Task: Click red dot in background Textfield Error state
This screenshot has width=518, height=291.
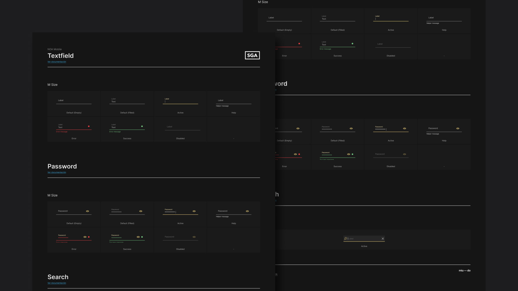Action: coord(299,43)
